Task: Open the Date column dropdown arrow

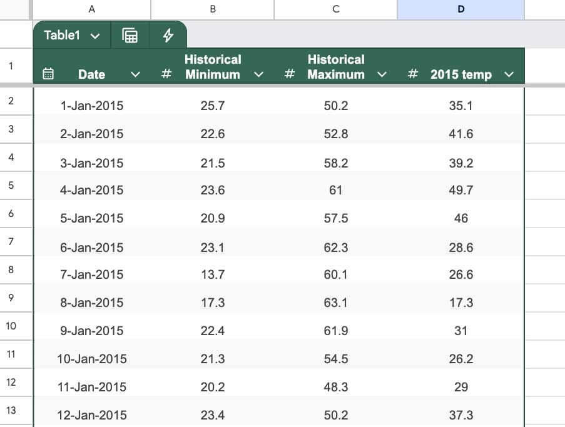Action: point(135,74)
